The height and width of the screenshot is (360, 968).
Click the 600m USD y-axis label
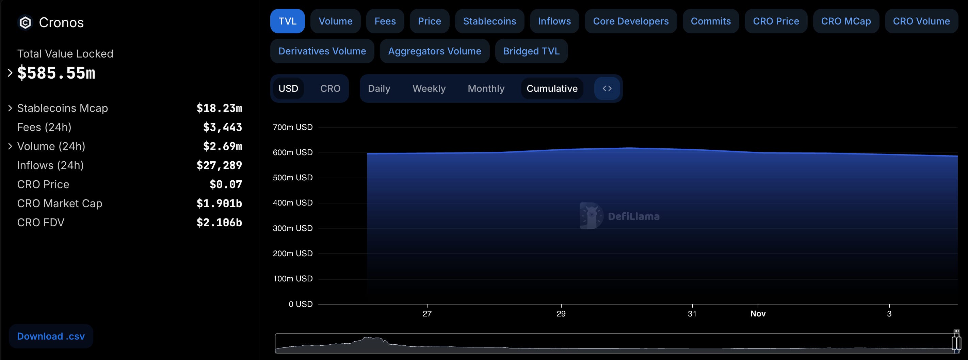293,152
